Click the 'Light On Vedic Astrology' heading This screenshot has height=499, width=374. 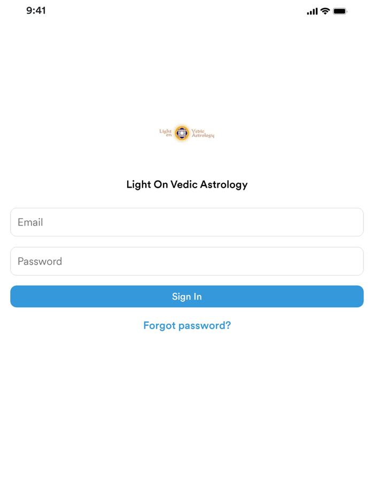186,184
